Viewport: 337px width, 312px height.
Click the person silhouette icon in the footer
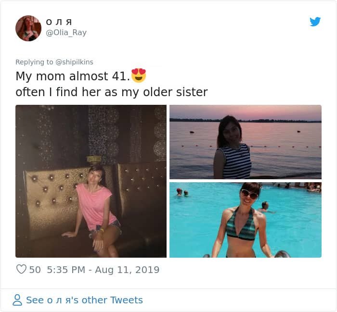pyautogui.click(x=17, y=300)
